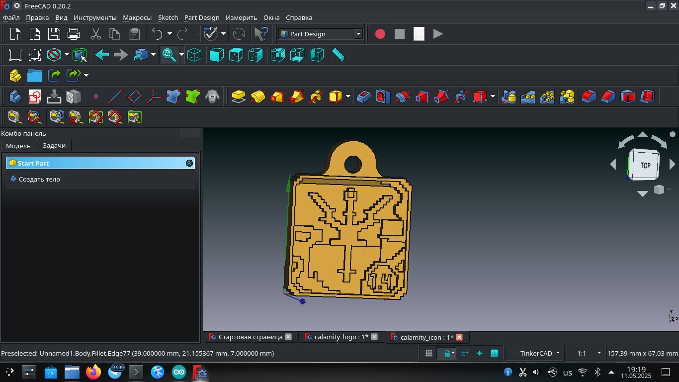Click the yellow Create part icon
Image resolution: width=679 pixels, height=382 pixels.
(15, 76)
